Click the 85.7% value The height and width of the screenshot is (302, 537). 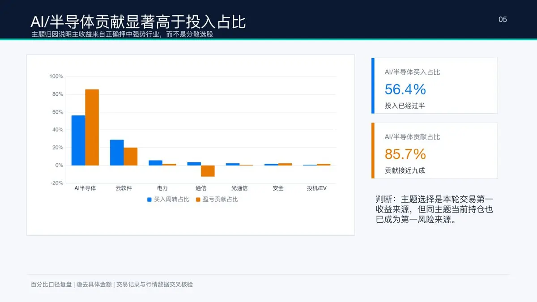coord(405,154)
